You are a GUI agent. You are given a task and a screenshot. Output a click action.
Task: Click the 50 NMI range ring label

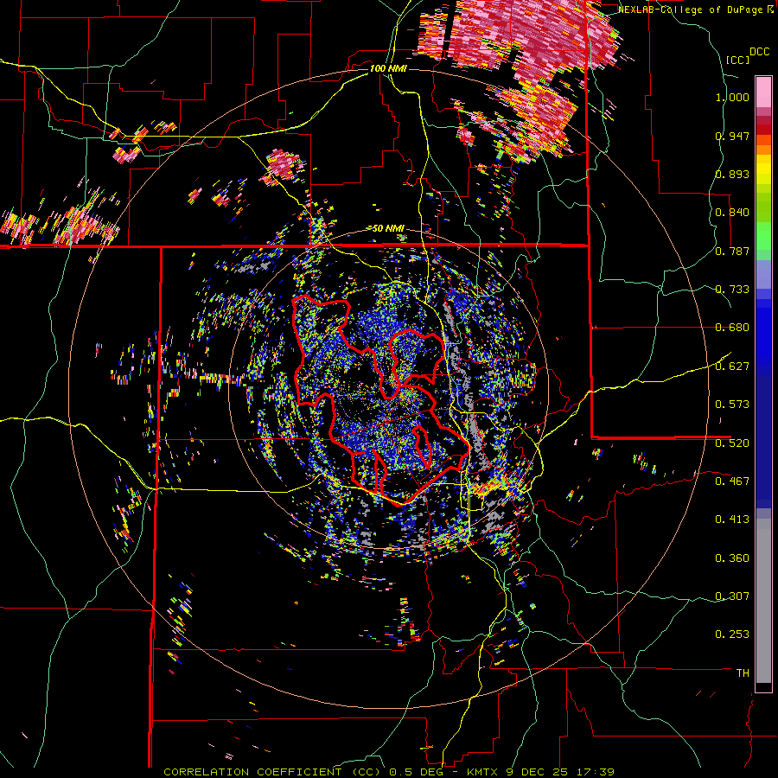point(387,228)
